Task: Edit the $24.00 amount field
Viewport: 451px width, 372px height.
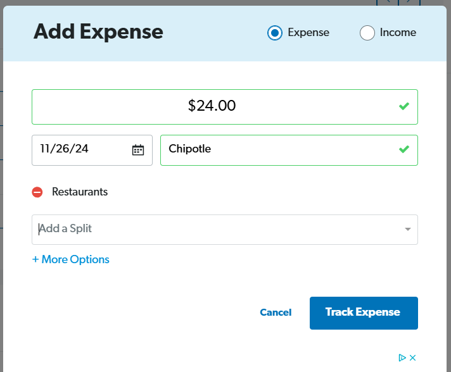Action: [225, 107]
